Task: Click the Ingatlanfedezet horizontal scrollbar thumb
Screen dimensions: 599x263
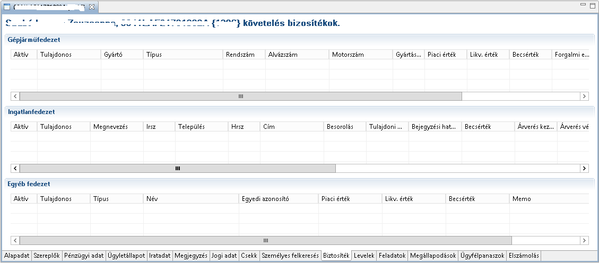Action: [178, 168]
